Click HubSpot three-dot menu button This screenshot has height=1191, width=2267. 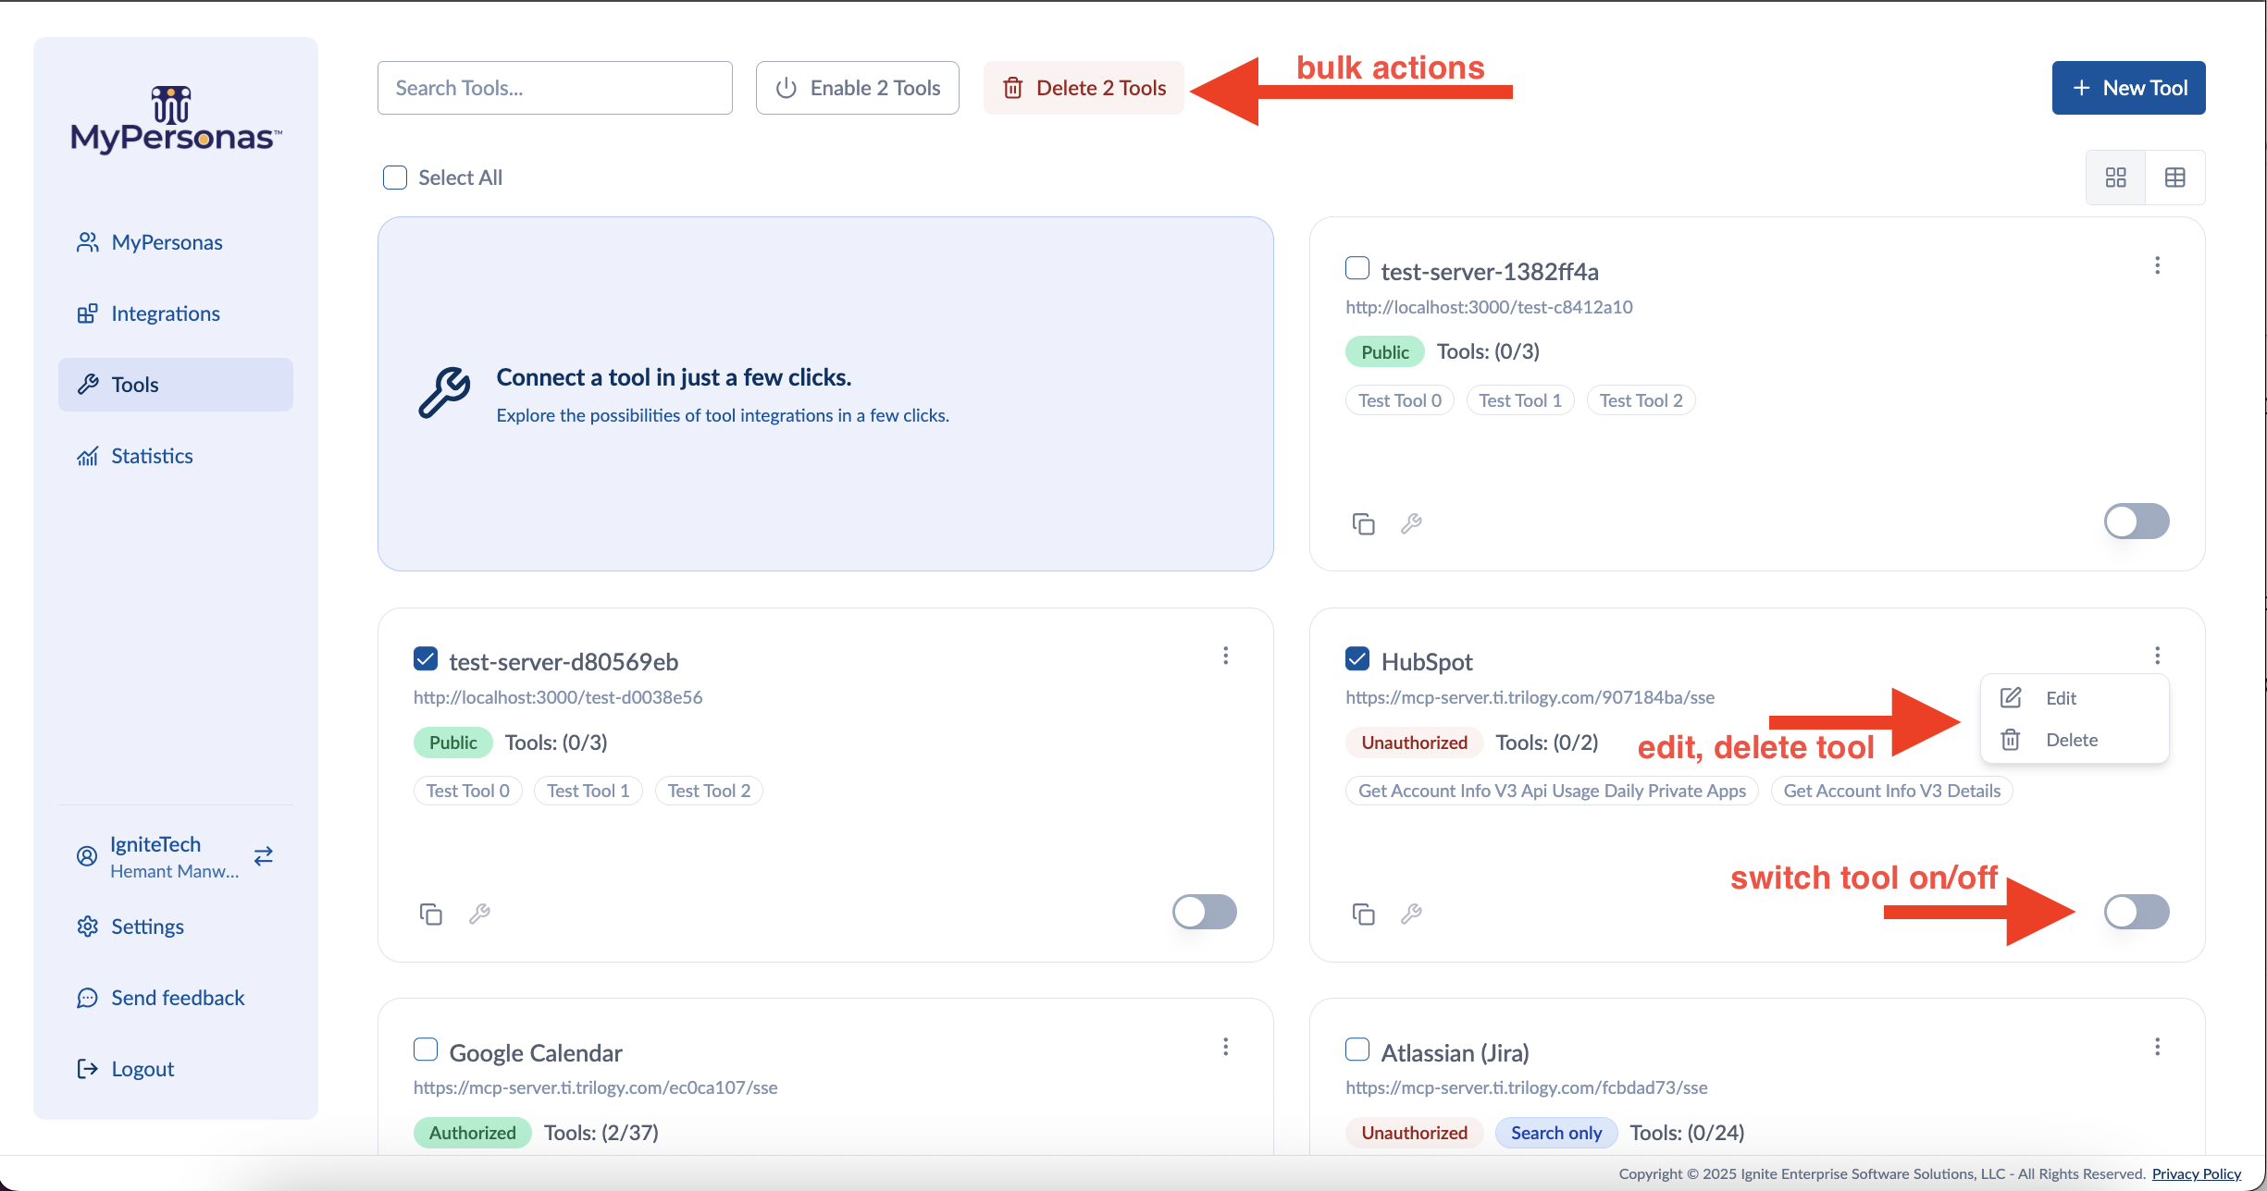(x=2158, y=656)
